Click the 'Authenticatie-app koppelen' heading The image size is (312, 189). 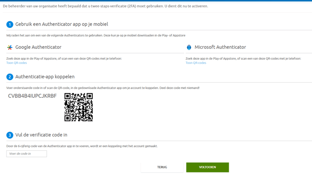[45, 77]
